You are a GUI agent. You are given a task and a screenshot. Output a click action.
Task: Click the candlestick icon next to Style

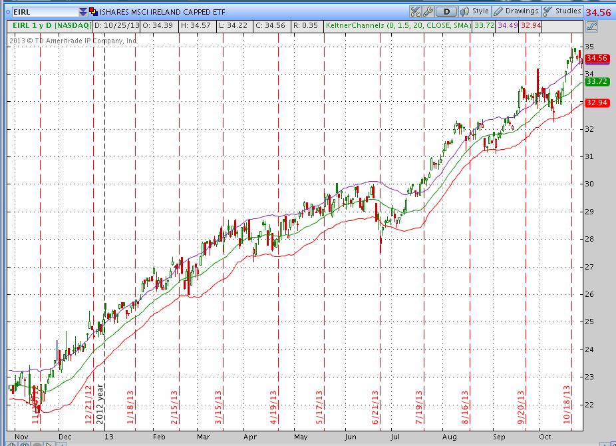[465, 11]
